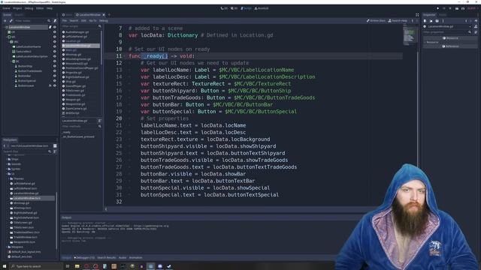This screenshot has width=481, height=270.
Task: Play a custom scene
Action: coord(463,8)
